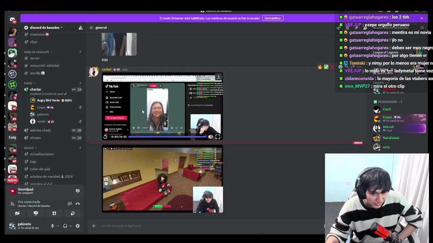This screenshot has width=433, height=243.
Task: Open rocket's username in chat message
Action: pyautogui.click(x=107, y=70)
